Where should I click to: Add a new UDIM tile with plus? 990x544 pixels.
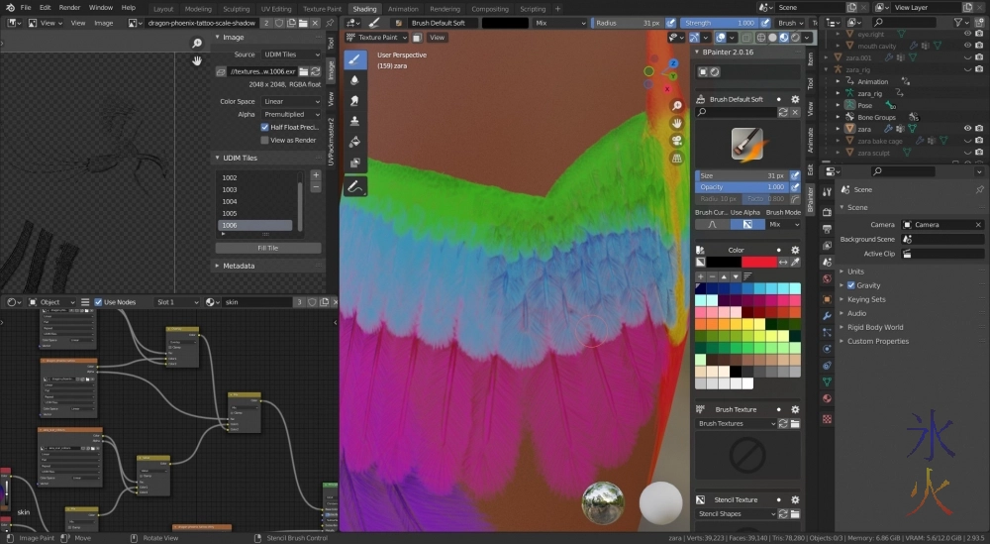pyautogui.click(x=316, y=174)
